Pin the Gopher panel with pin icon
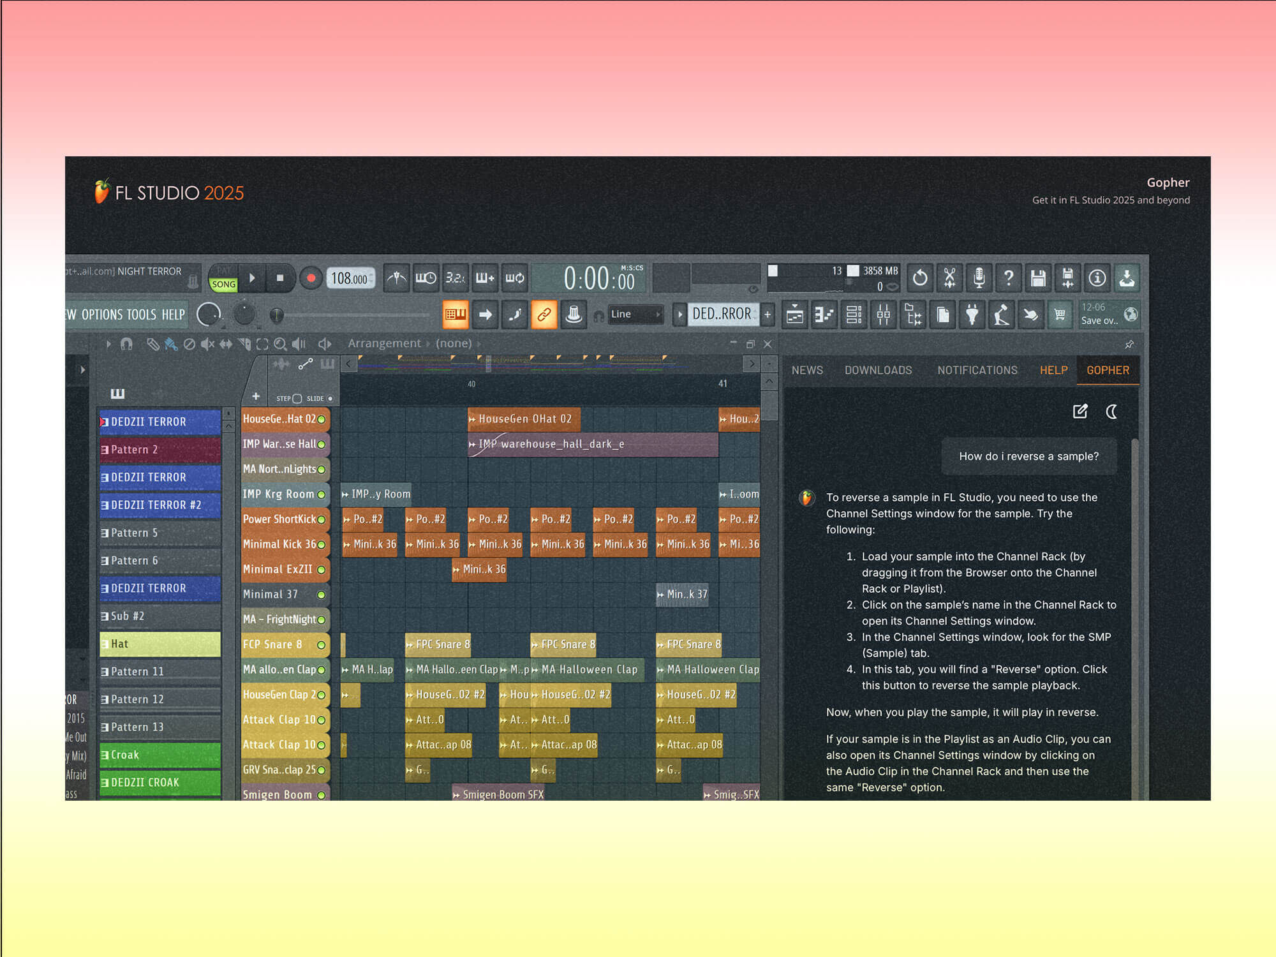Image resolution: width=1276 pixels, height=957 pixels. coord(1129,344)
